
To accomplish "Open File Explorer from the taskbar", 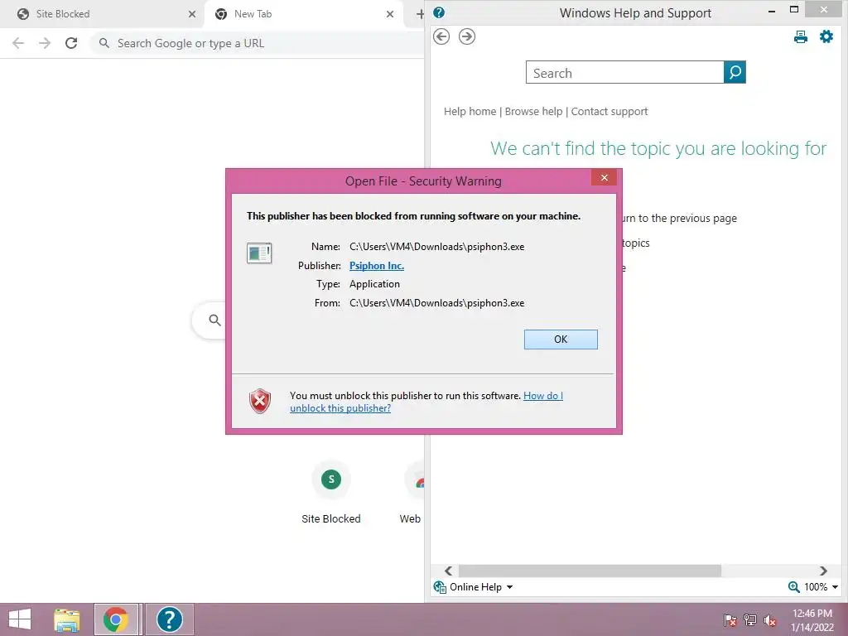I will 67,619.
